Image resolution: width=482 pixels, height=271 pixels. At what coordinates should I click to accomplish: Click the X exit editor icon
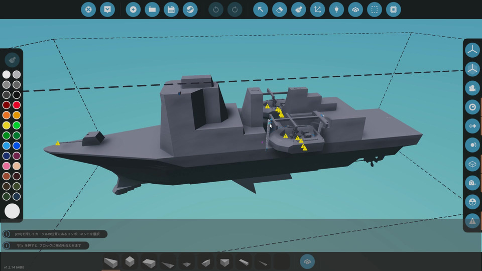pos(88,10)
